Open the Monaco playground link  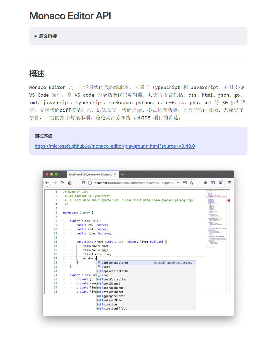point(115,146)
